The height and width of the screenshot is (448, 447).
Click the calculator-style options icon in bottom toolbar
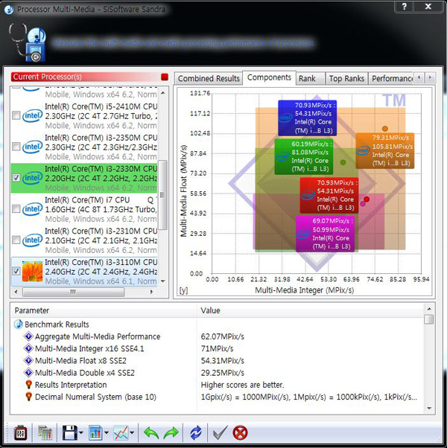coord(22,432)
